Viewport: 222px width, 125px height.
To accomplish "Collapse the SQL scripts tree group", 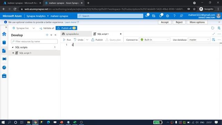I will point(12,47).
